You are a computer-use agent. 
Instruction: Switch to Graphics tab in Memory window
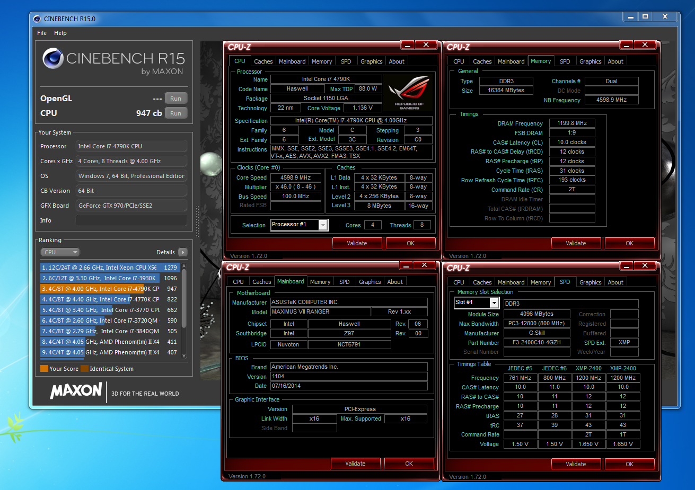[x=591, y=61]
